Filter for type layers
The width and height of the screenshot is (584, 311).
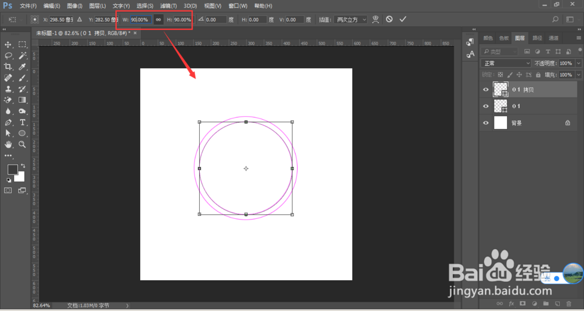pyautogui.click(x=548, y=52)
